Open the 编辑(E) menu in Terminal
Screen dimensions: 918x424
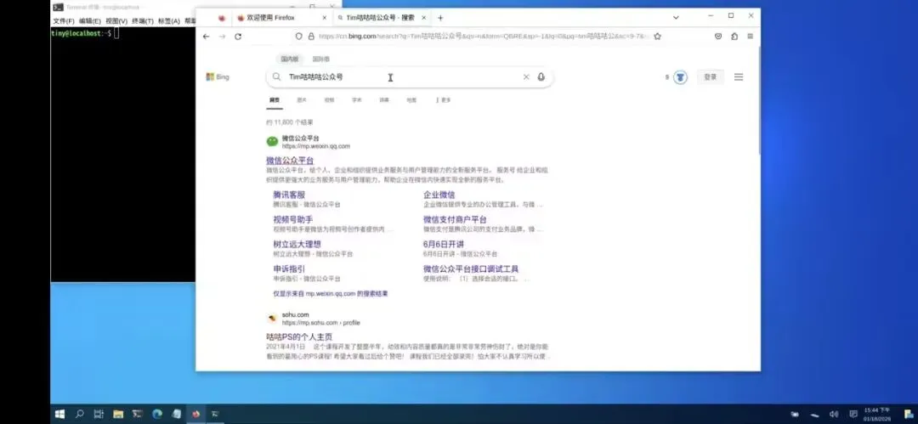click(89, 21)
